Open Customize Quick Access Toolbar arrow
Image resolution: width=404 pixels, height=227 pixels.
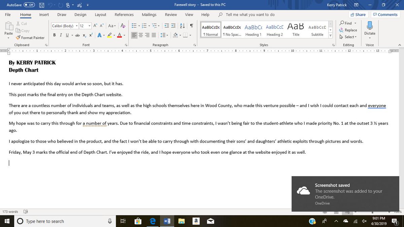[x=88, y=5]
